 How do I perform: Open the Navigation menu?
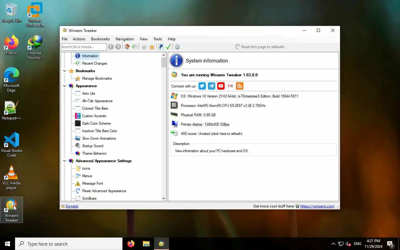coord(125,39)
